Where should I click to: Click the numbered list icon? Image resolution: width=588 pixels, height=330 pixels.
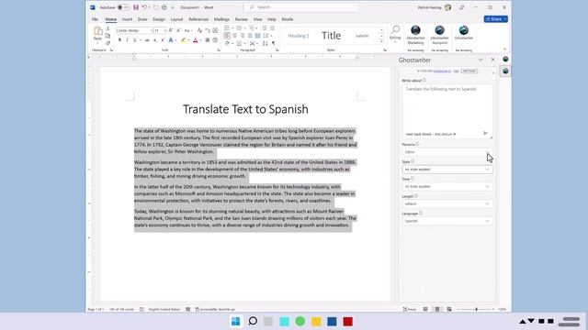pos(239,28)
